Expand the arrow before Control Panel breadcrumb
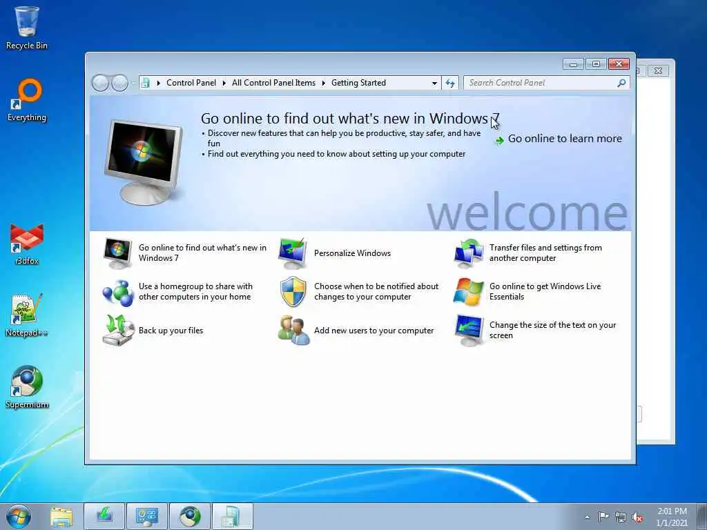 (x=158, y=83)
